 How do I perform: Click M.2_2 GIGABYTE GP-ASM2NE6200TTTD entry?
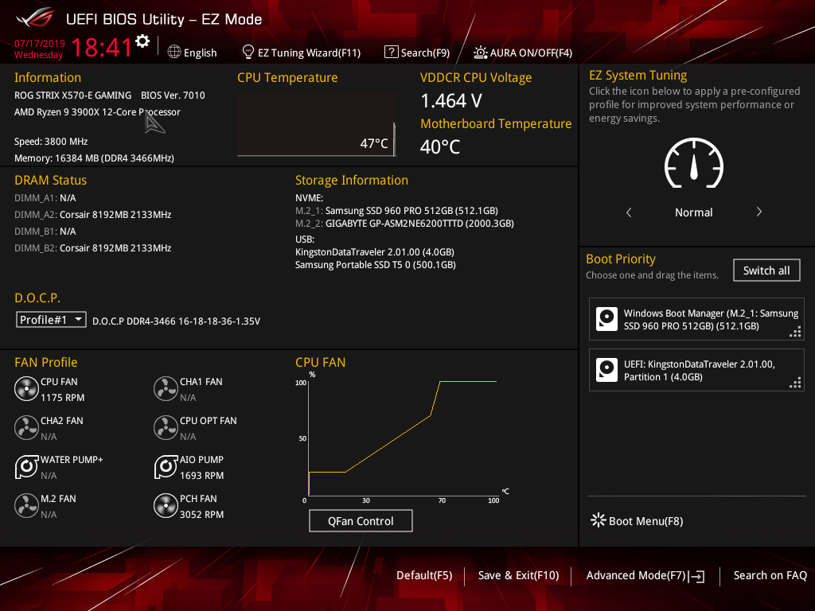(404, 224)
